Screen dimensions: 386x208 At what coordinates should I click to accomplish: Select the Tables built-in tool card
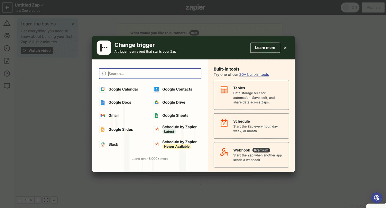pos(251,95)
